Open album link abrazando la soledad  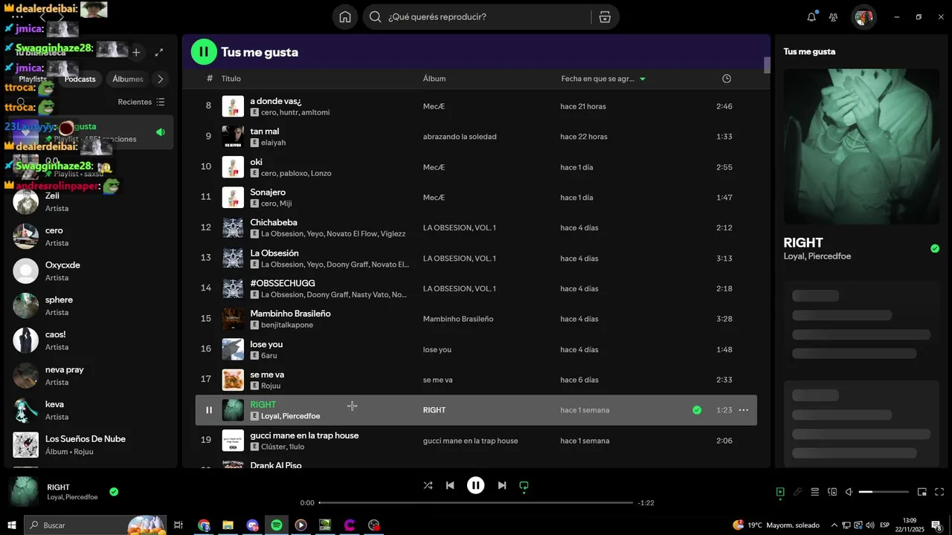[x=460, y=137]
